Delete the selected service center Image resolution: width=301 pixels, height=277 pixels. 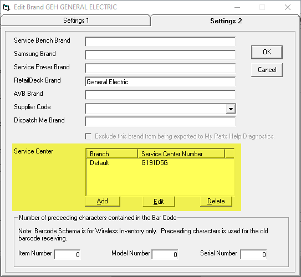click(216, 201)
